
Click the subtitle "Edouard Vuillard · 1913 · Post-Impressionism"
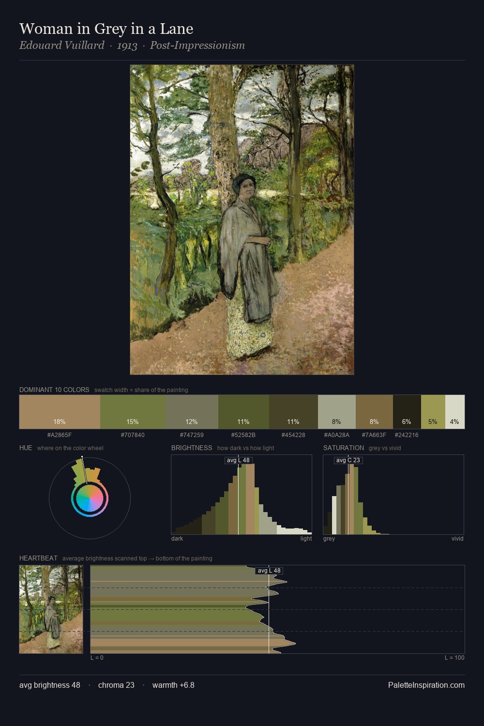(132, 45)
